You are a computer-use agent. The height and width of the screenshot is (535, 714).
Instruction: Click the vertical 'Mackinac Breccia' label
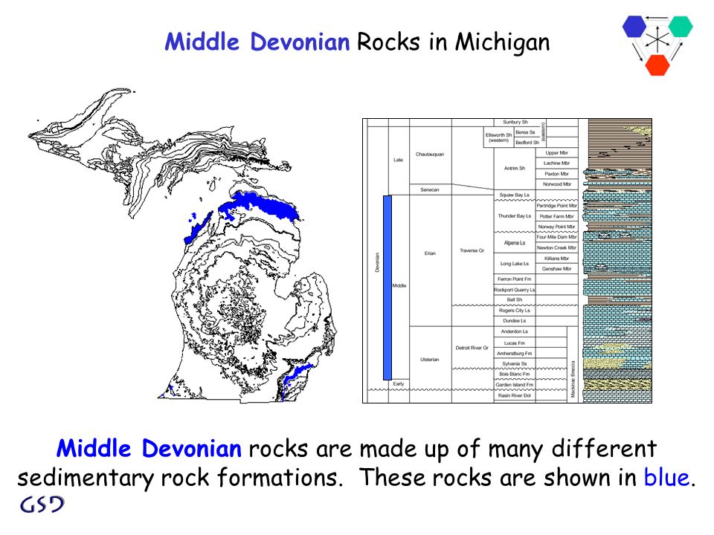[573, 379]
